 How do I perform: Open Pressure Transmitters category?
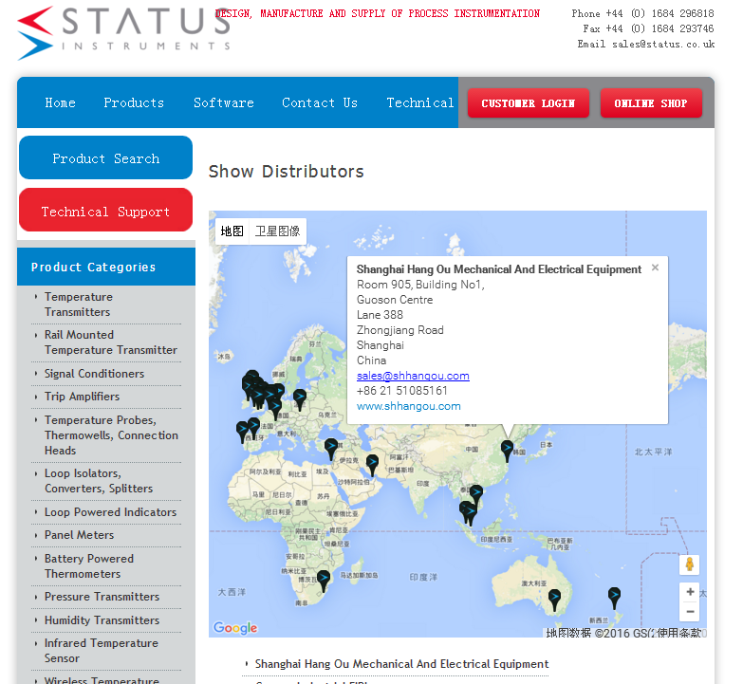tap(102, 596)
